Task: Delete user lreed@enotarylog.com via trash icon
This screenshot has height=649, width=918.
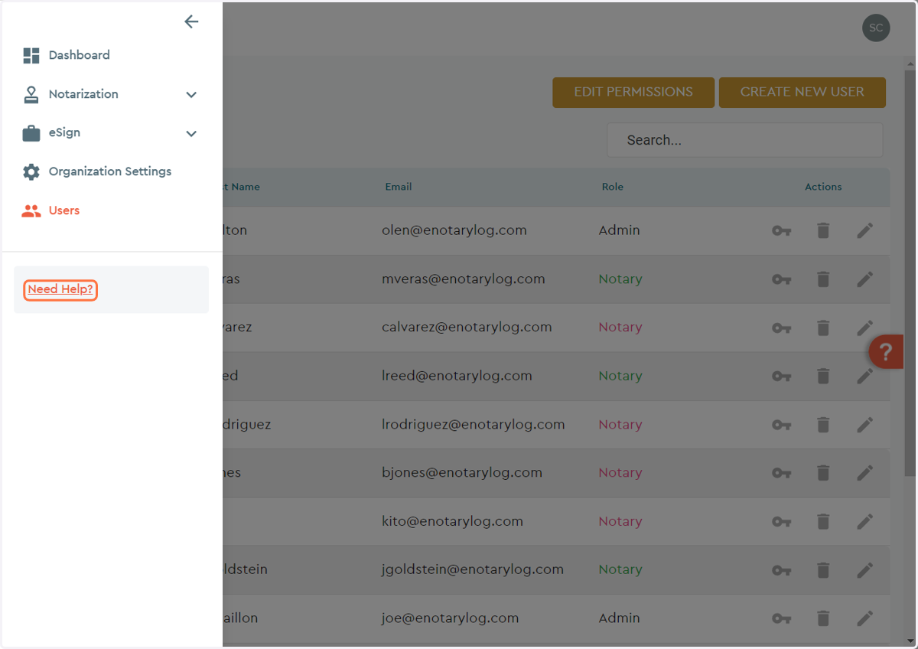Action: [x=823, y=376]
